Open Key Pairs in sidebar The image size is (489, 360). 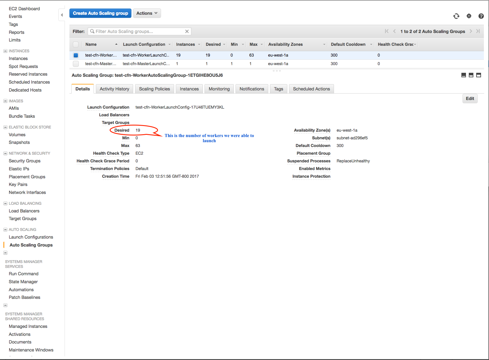point(18,184)
